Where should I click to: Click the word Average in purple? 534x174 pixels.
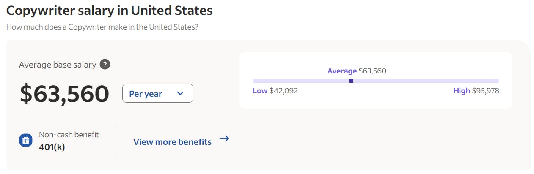(342, 71)
